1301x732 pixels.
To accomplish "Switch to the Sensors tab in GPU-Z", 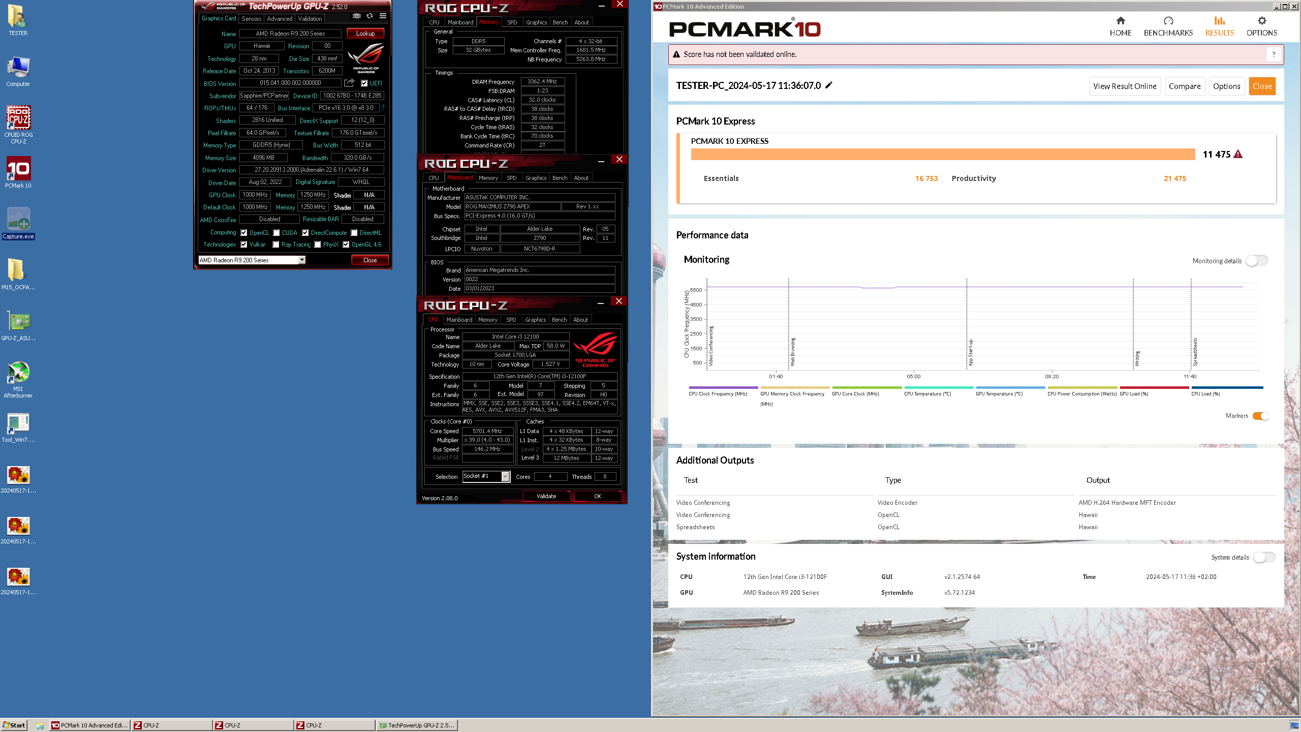I will (x=252, y=19).
